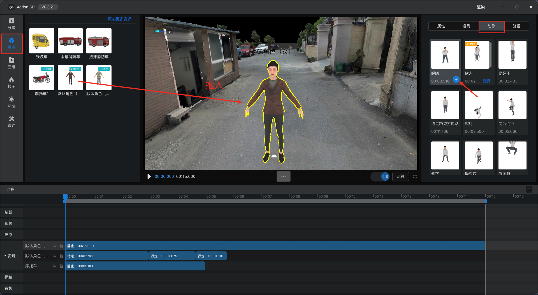Select the 泡沫消防车 thumbnail
This screenshot has width=538, height=295.
coord(99,41)
